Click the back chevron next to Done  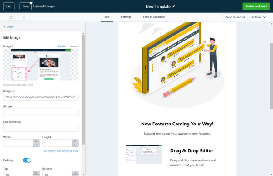point(5,27)
